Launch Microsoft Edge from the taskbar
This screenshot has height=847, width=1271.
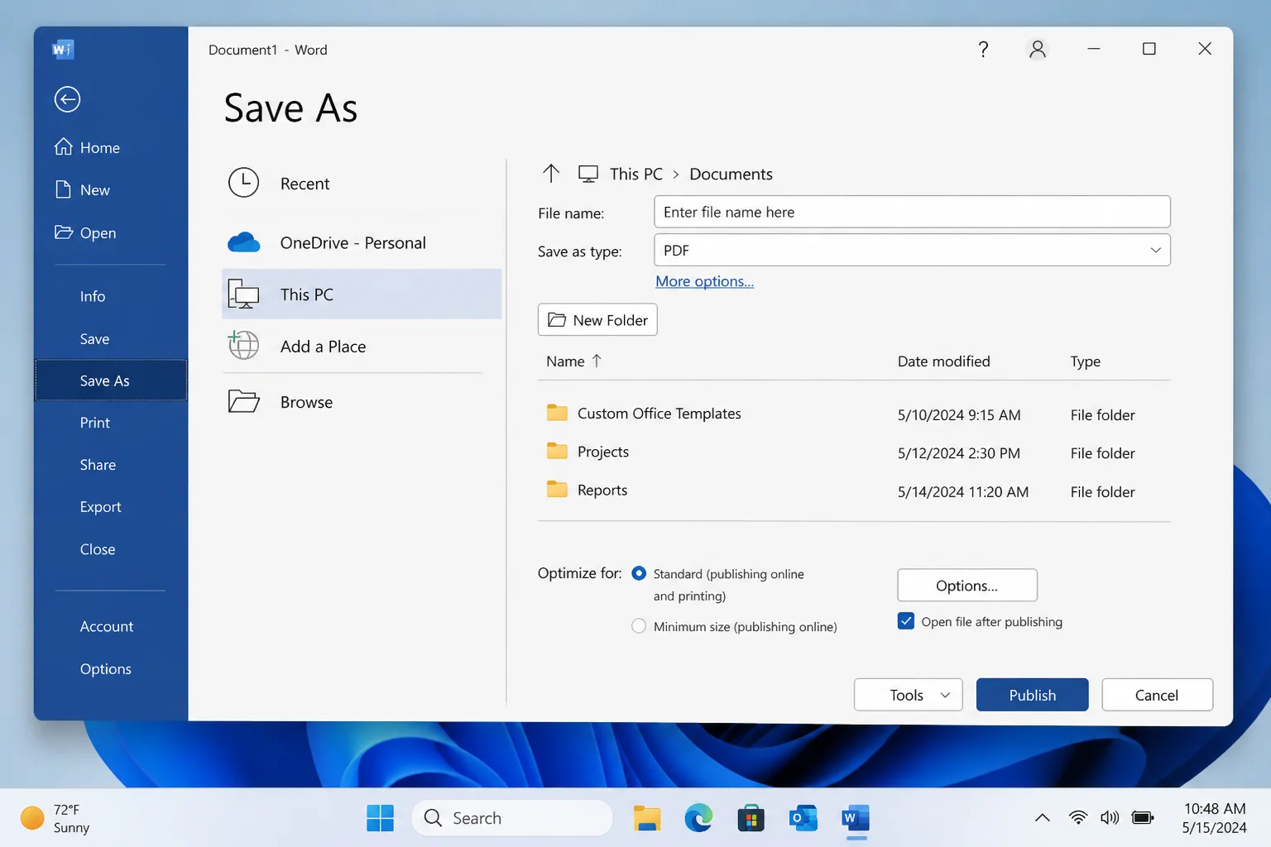pos(698,818)
